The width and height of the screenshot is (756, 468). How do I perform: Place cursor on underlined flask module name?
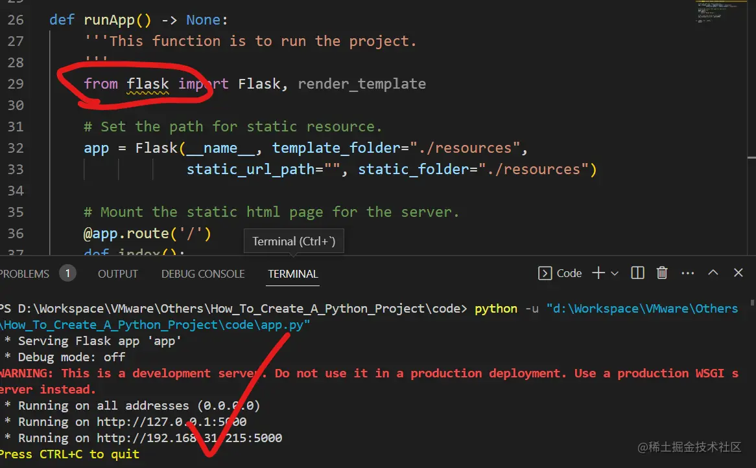point(148,84)
